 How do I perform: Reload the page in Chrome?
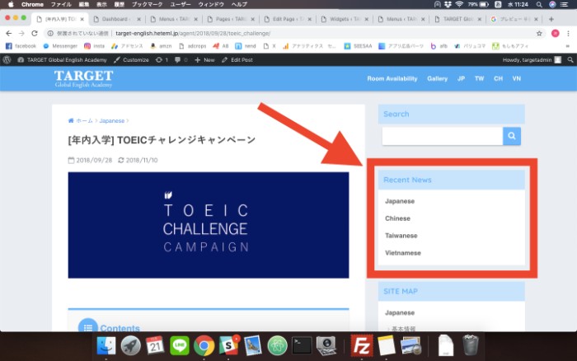coord(33,33)
